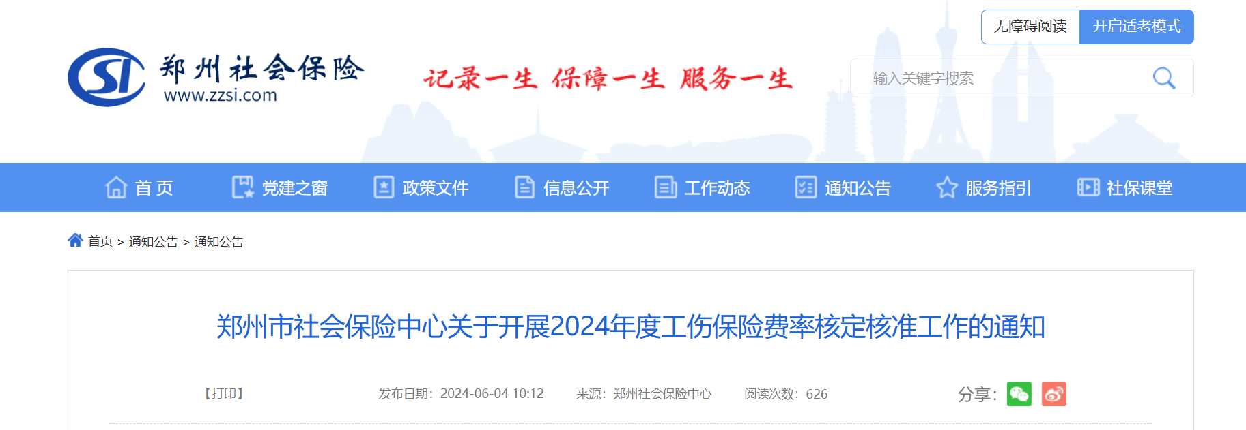Click the home icon in breadcrumb
The width and height of the screenshot is (1246, 430).
point(75,241)
